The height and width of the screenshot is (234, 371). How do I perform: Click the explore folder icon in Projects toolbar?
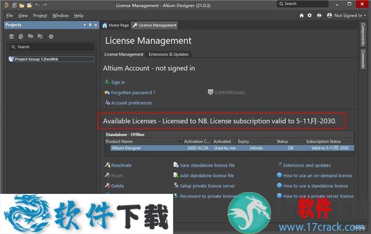pos(40,36)
